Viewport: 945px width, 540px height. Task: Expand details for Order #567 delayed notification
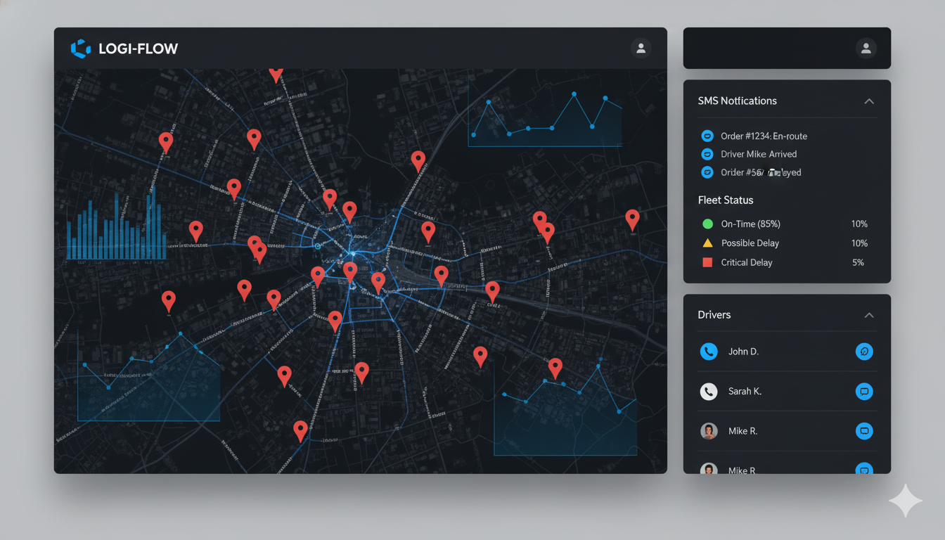point(759,172)
